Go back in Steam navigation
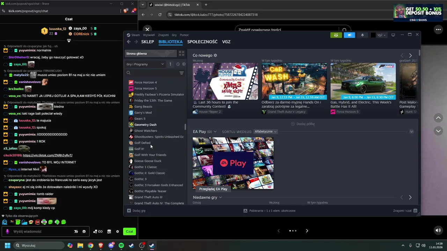Image resolution: width=447 pixels, height=251 pixels. click(129, 42)
